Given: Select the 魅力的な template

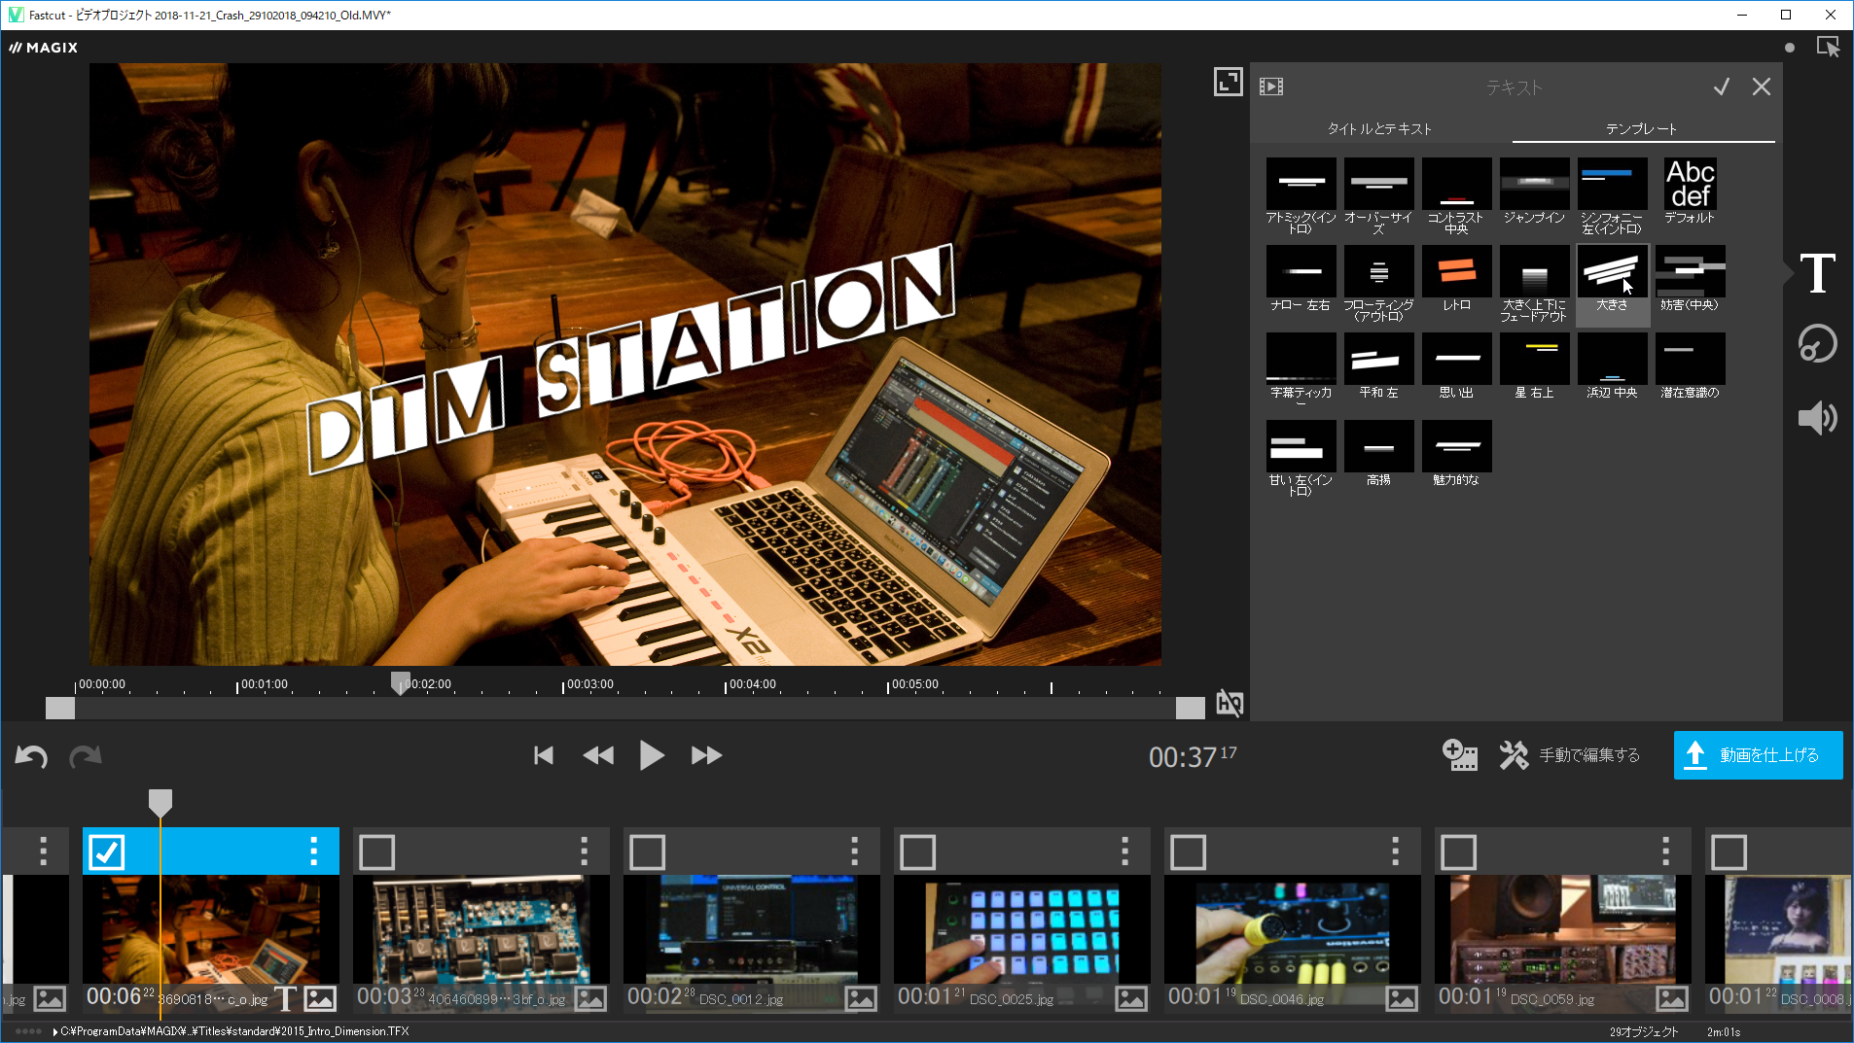Looking at the screenshot, I should [1456, 453].
